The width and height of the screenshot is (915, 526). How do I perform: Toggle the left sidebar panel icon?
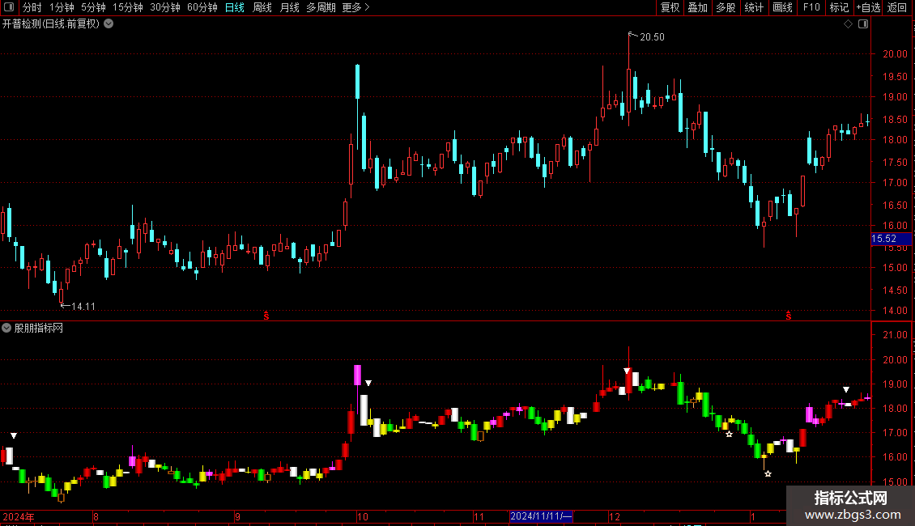[9, 7]
